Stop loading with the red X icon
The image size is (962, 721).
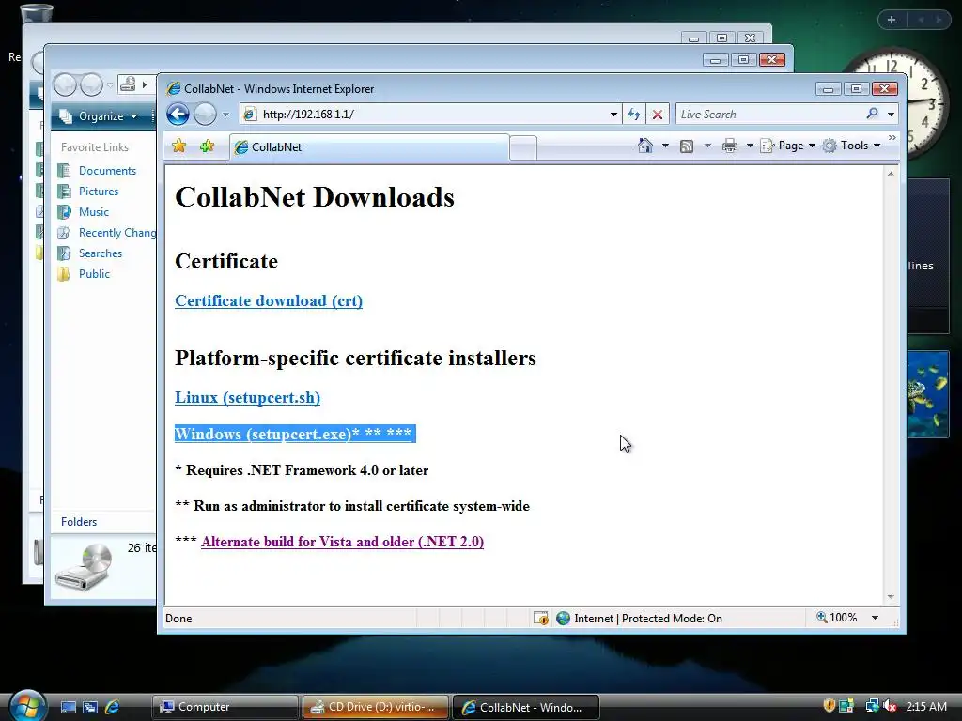tap(657, 114)
